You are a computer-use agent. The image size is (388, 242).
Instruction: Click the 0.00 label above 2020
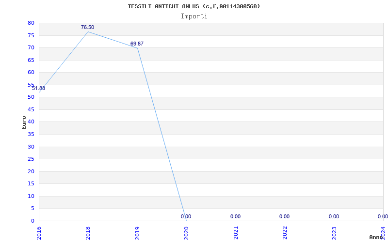[x=186, y=216]
